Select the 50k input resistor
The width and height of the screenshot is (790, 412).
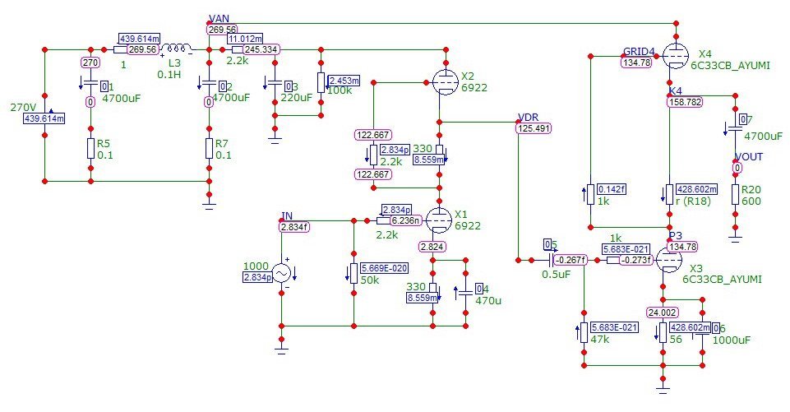pos(353,273)
